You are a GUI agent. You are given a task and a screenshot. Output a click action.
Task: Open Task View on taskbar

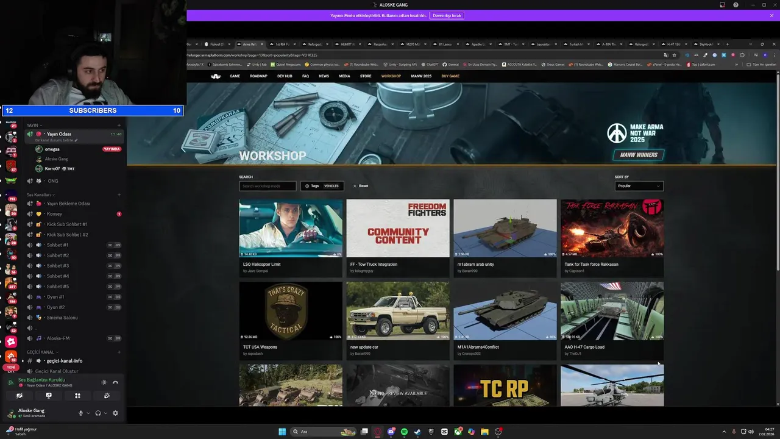(364, 432)
